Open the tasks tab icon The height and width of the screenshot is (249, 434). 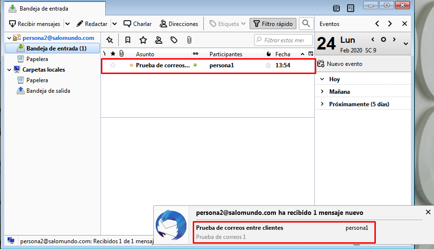[350, 8]
